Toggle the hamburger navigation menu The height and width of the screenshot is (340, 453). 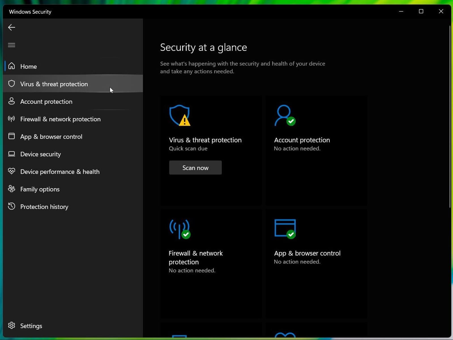[x=12, y=45]
